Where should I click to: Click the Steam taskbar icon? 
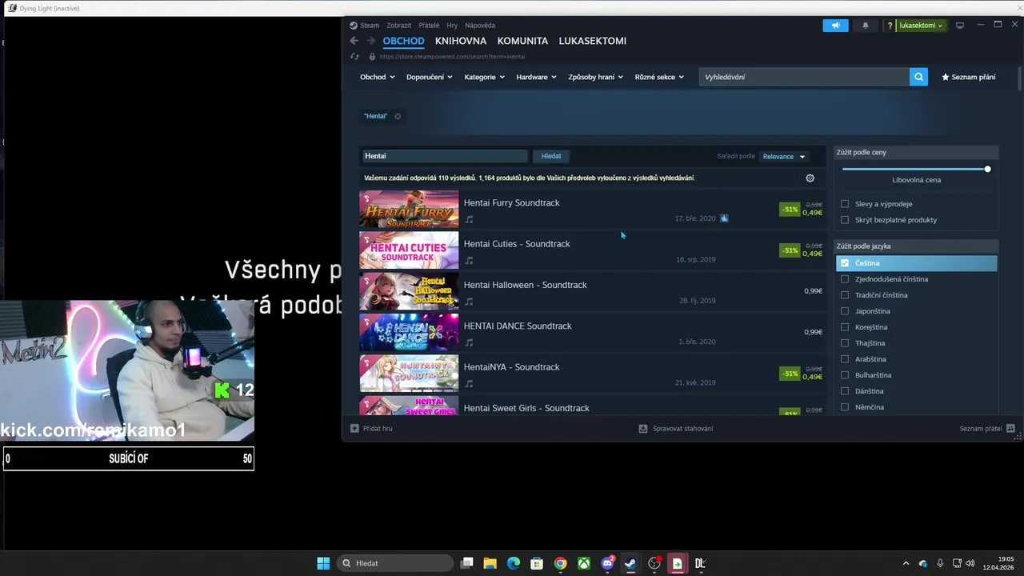pos(630,563)
